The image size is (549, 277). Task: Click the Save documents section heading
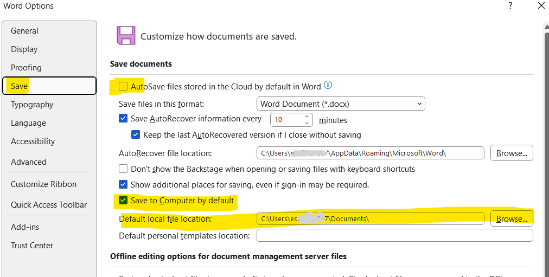141,64
